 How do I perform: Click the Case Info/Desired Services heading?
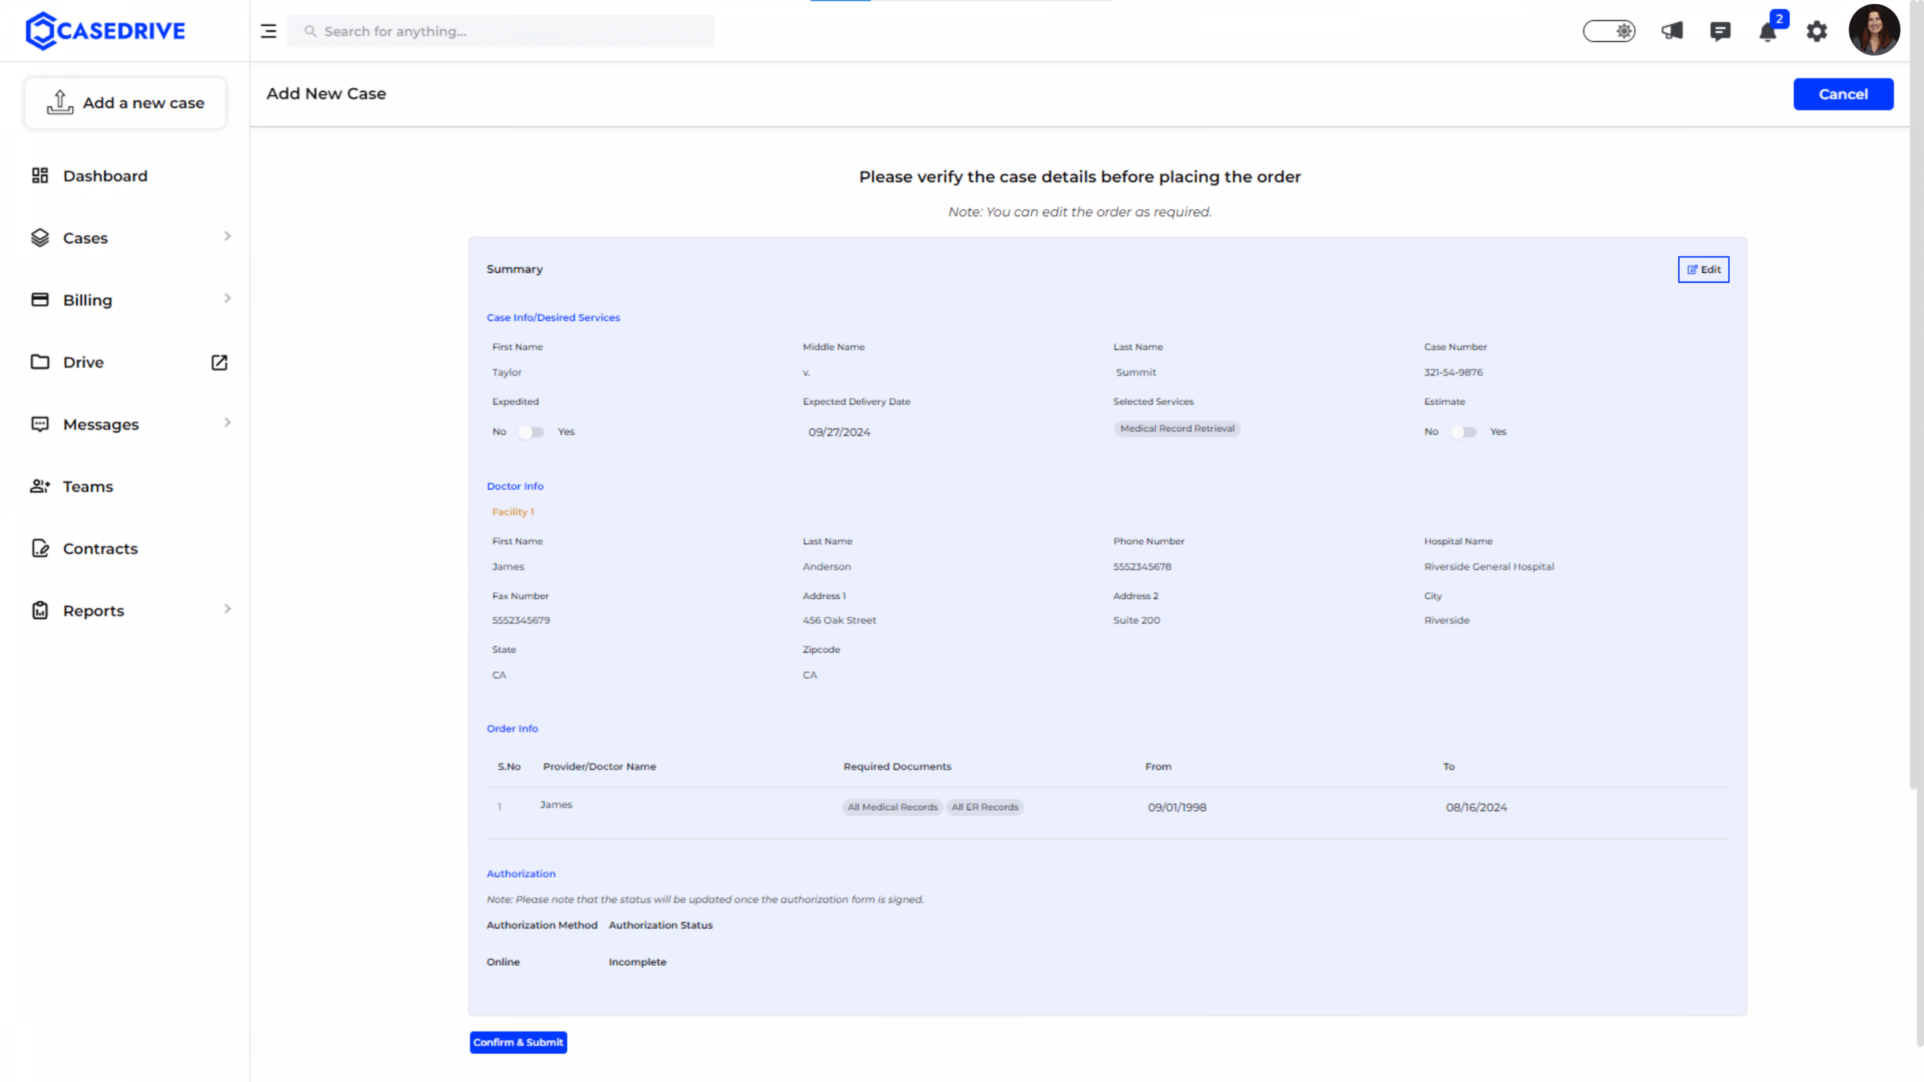coord(553,317)
